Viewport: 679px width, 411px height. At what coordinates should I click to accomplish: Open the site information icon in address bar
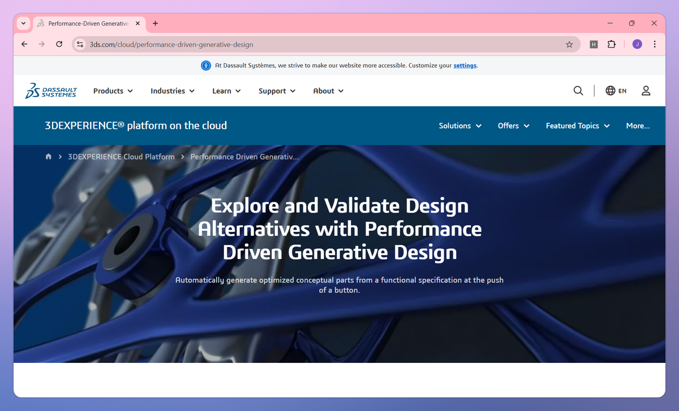80,44
